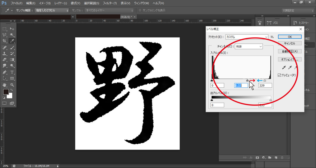
Task: Select the Path Selection tool
Action: point(4,78)
